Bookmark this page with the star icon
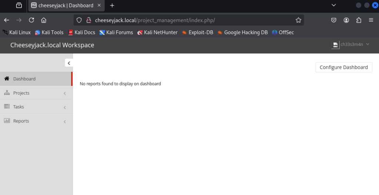This screenshot has width=379, height=195. 299,20
